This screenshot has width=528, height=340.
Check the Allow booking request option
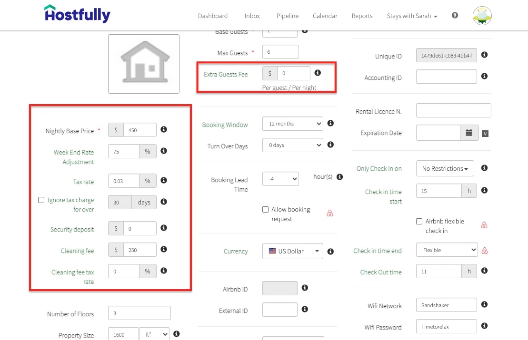pos(265,209)
